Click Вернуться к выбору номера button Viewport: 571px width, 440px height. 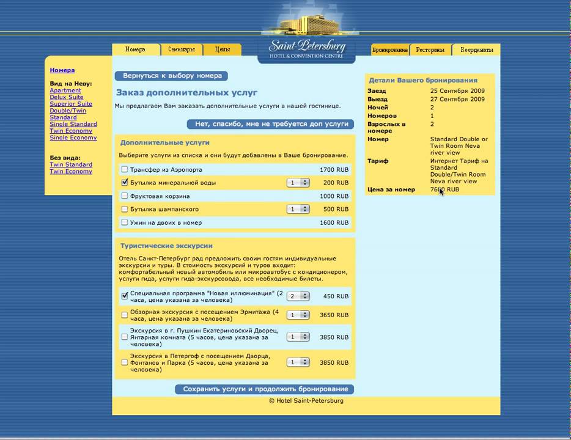point(172,76)
